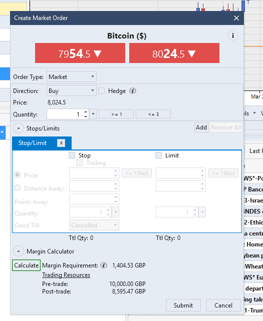263x321 pixels.
Task: Click the Hedge info icon
Action: (133, 90)
